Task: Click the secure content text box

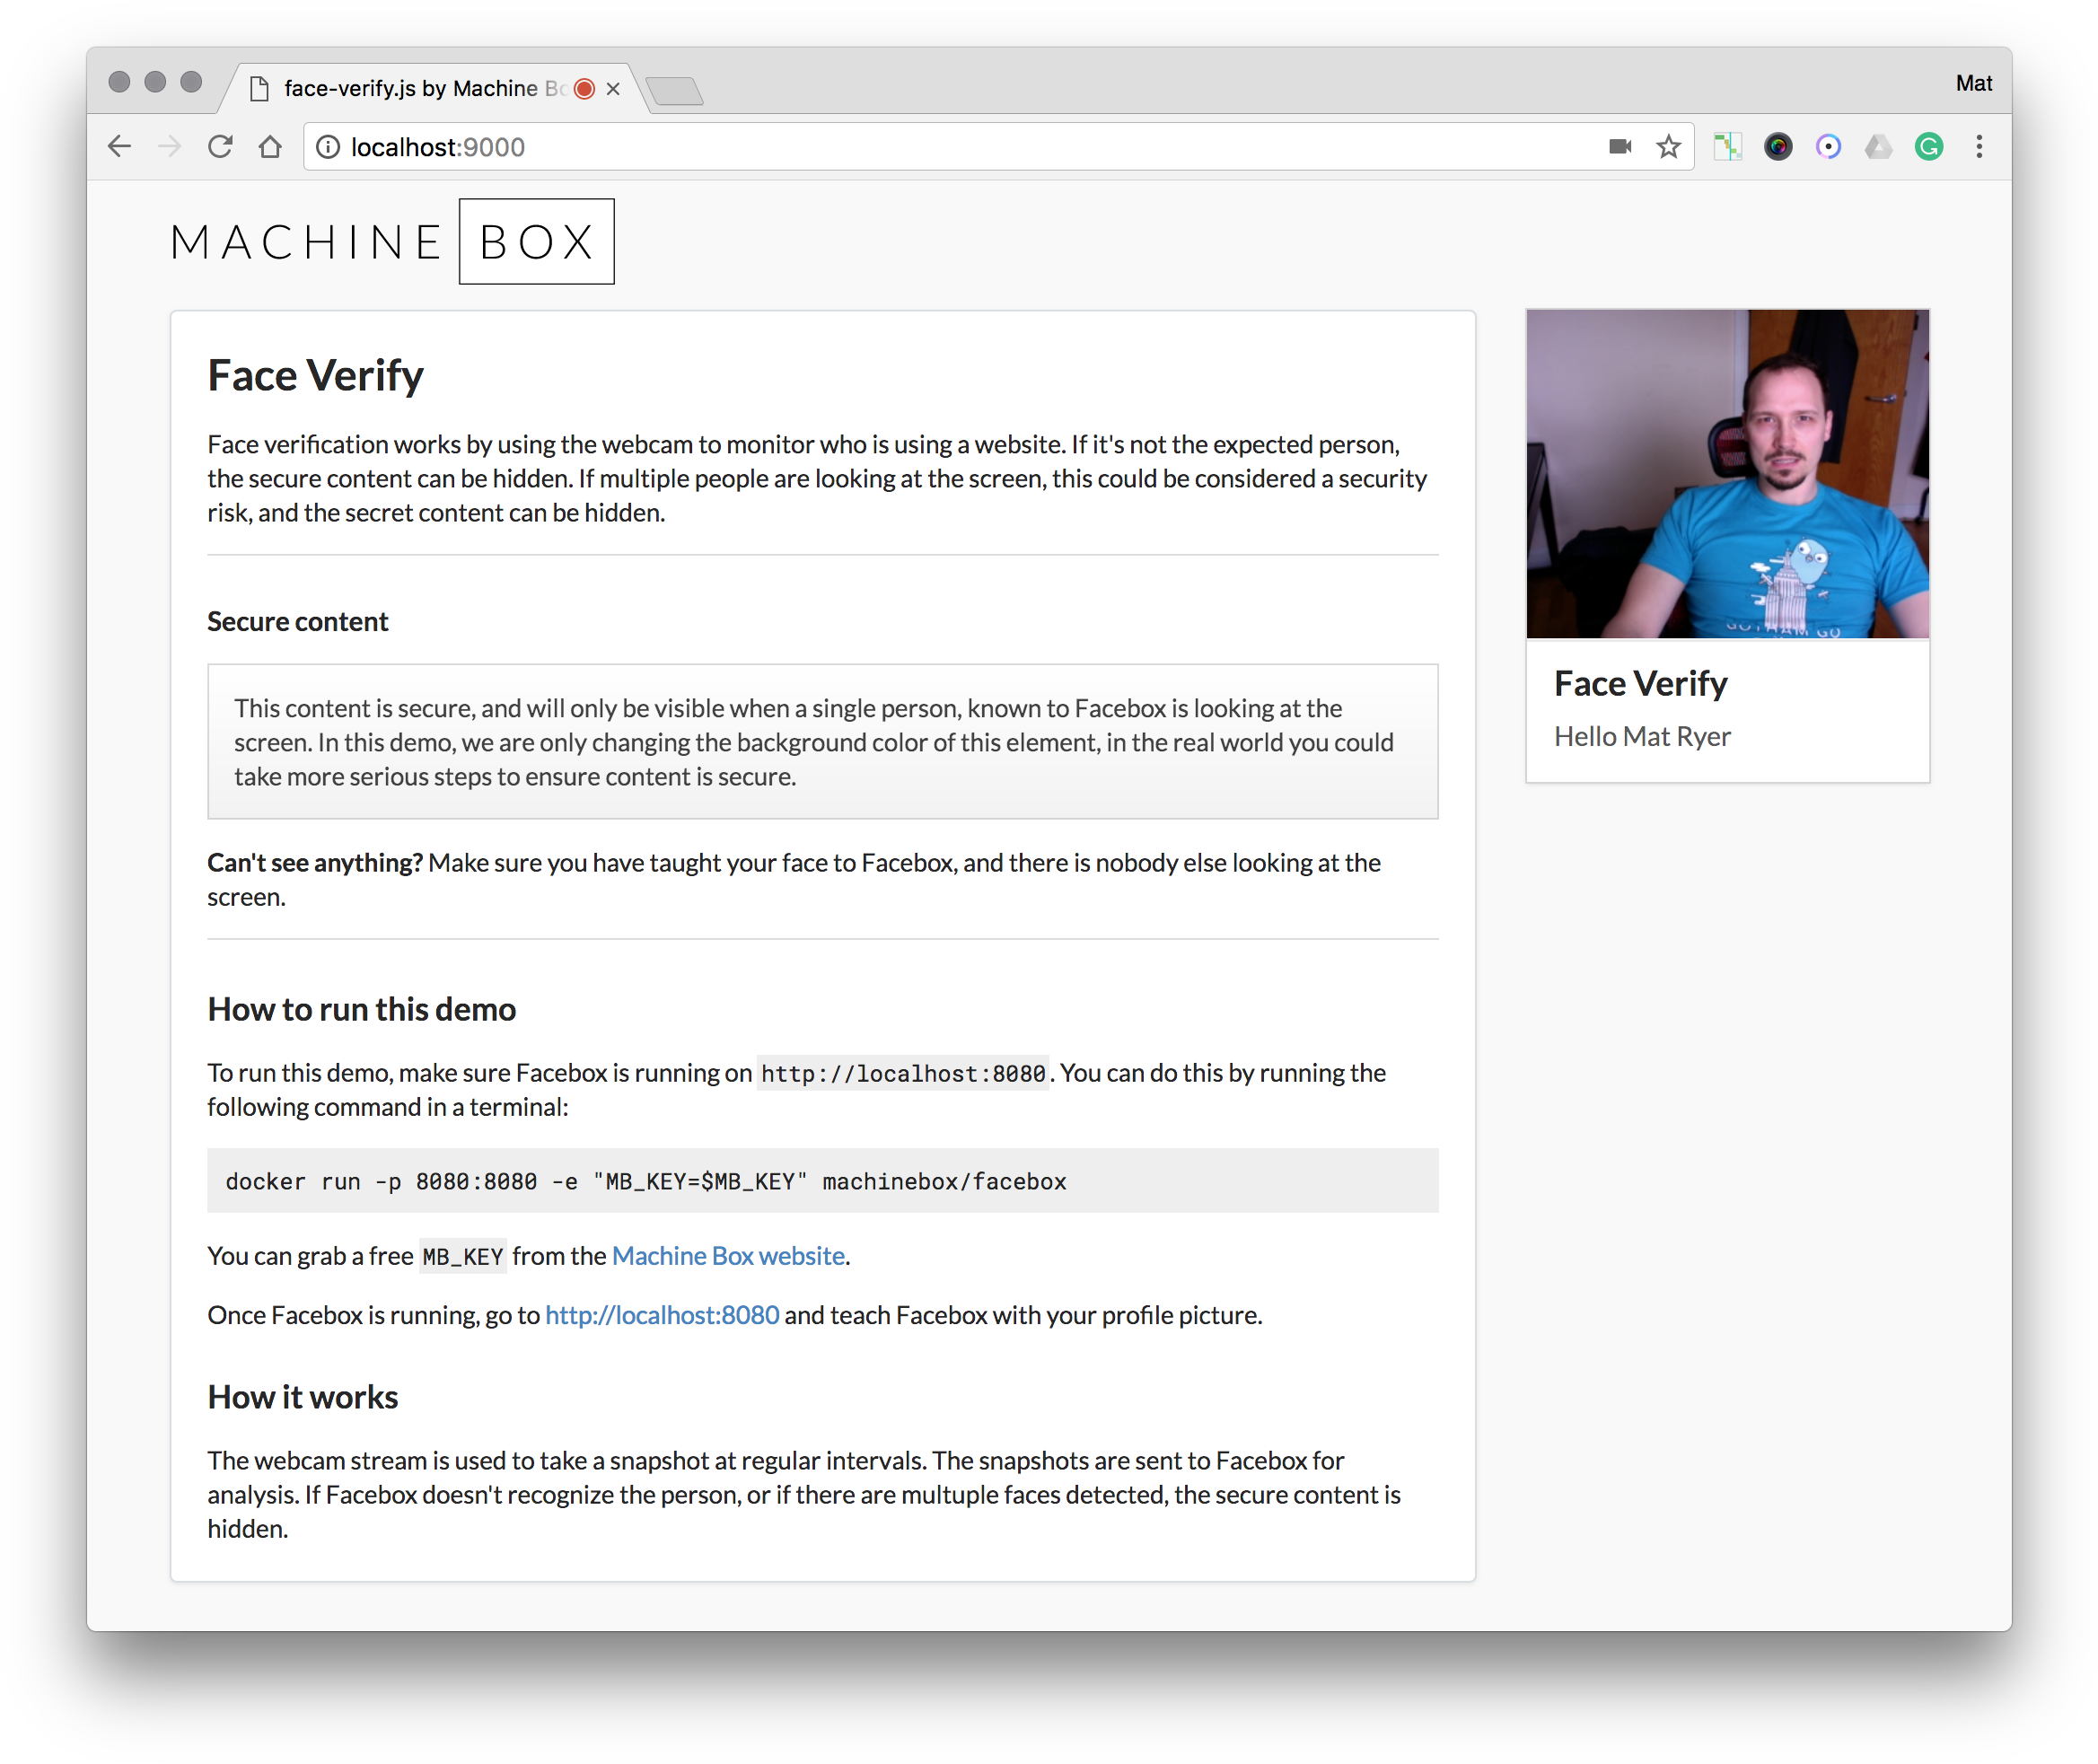Action: 822,741
